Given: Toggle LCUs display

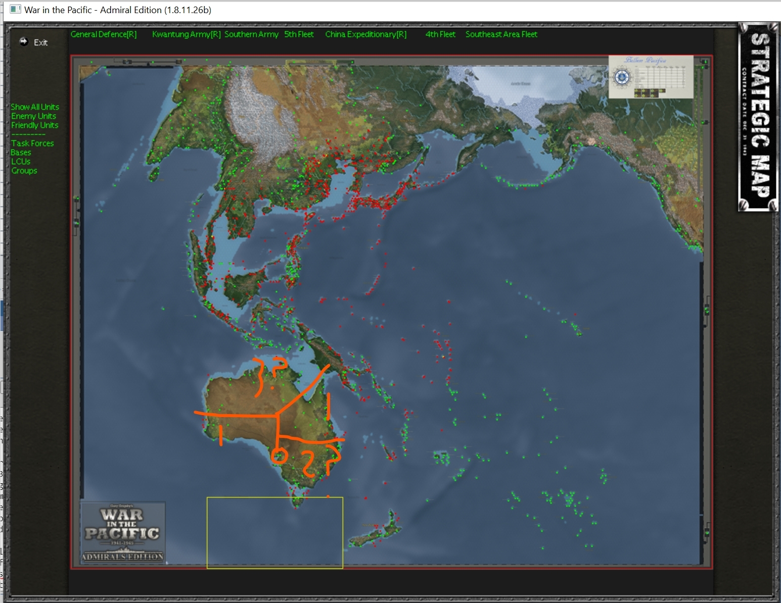Looking at the screenshot, I should [21, 162].
